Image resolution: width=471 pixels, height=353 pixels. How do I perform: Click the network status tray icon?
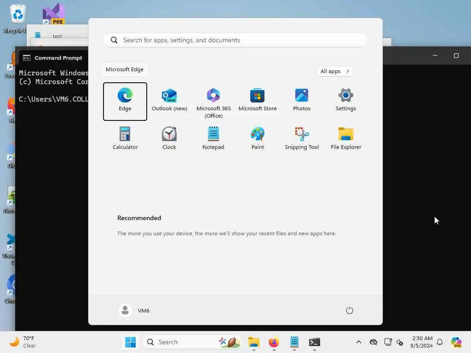tap(388, 342)
